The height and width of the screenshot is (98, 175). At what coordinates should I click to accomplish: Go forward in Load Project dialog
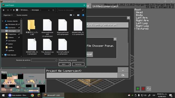coord(8,10)
